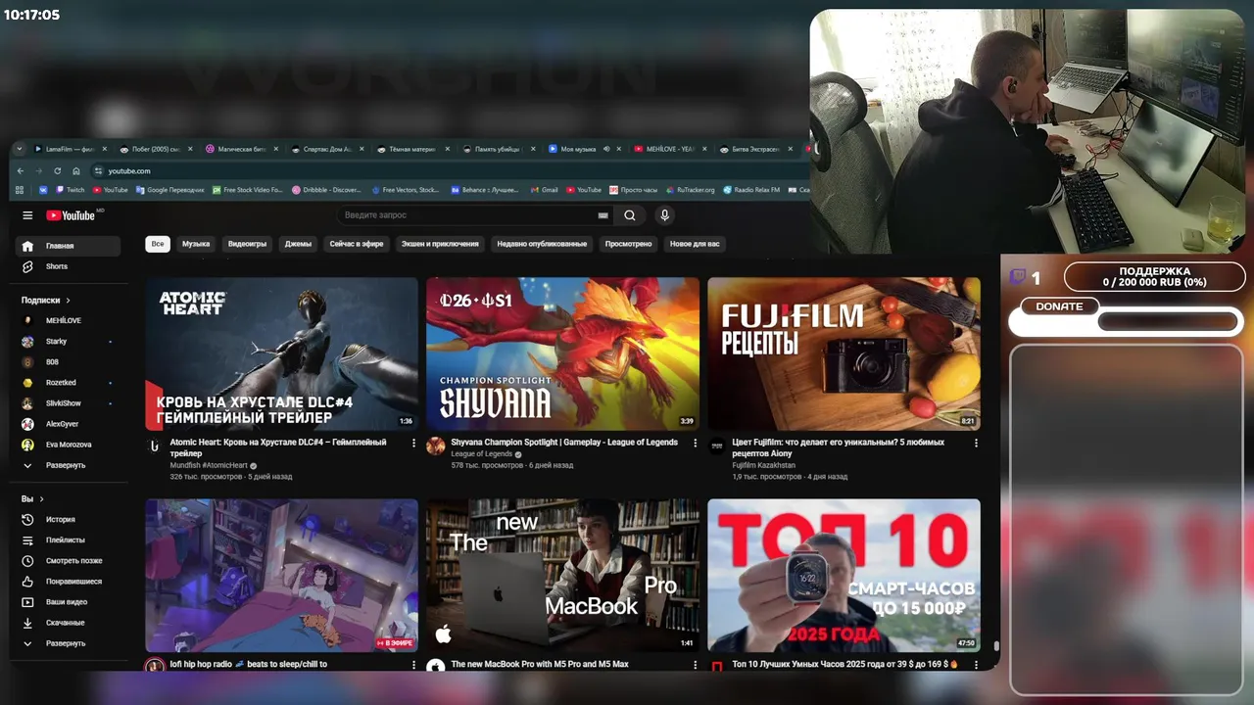Open the new MacBook Pro video thumbnail

562,576
